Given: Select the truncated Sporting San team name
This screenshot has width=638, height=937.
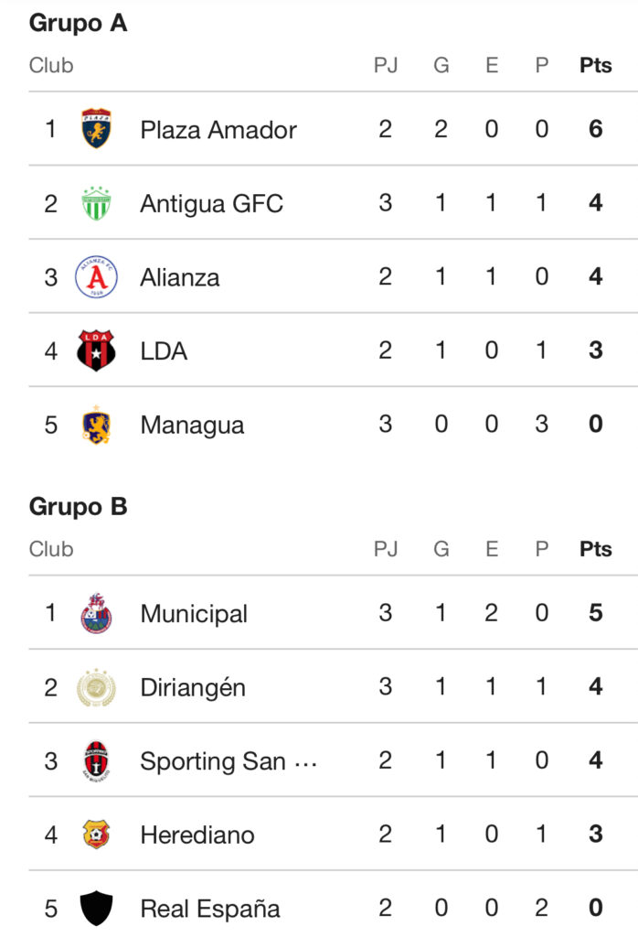Looking at the screenshot, I should click(229, 761).
